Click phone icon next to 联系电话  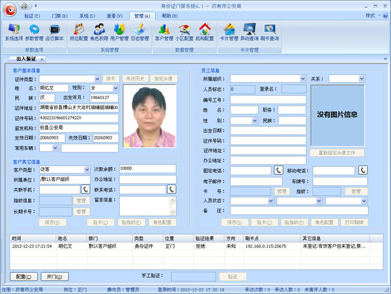click(x=171, y=189)
